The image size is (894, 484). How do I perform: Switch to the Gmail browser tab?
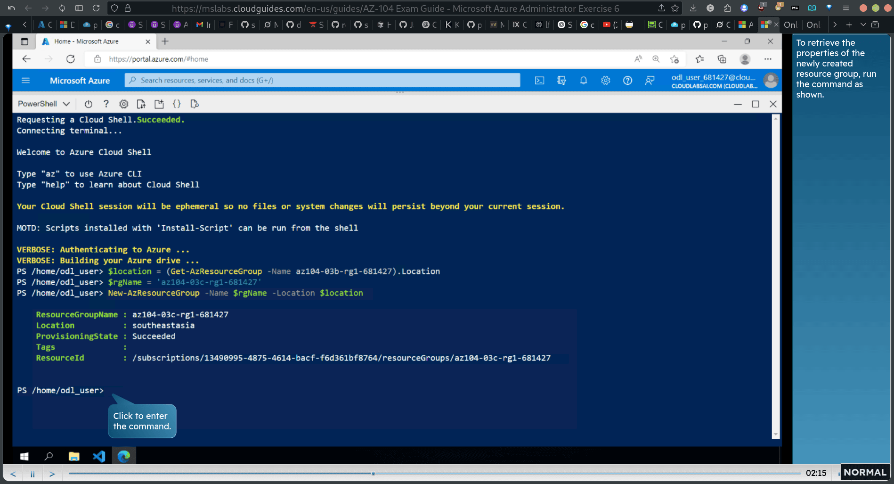tap(203, 25)
